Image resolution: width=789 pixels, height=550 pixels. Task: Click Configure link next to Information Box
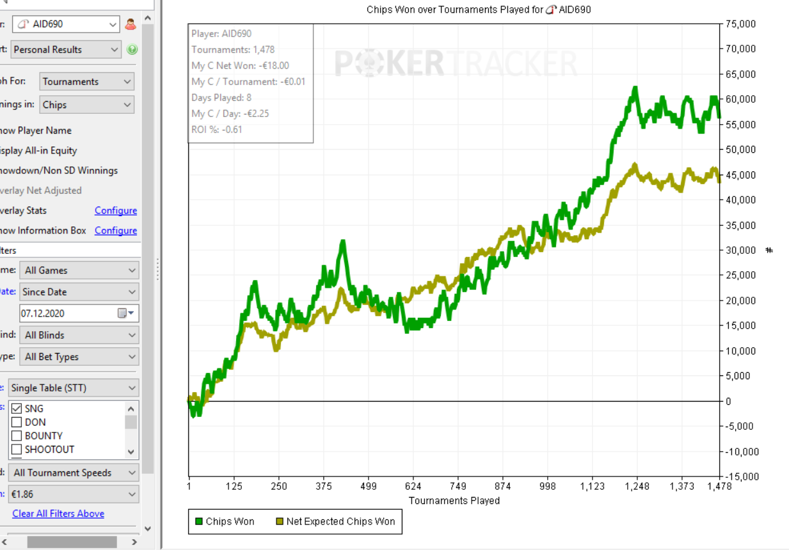[116, 230]
